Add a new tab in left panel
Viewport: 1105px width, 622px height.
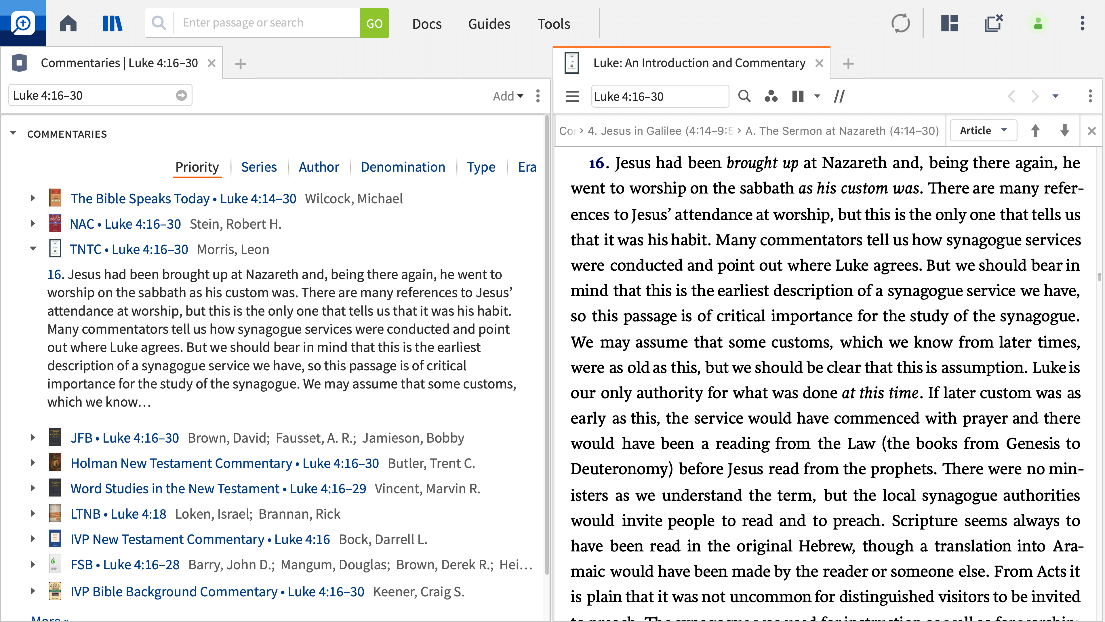(x=241, y=64)
